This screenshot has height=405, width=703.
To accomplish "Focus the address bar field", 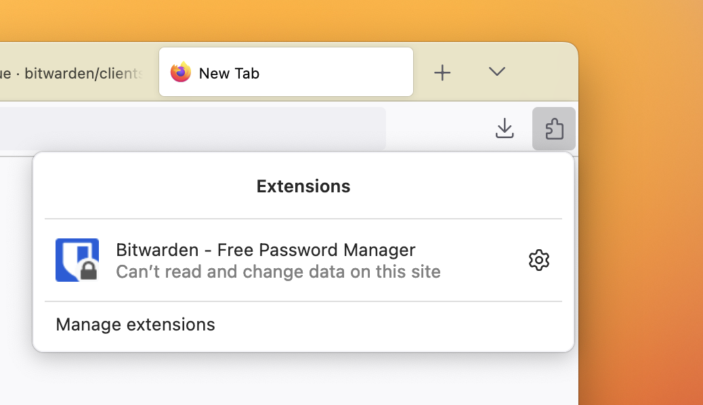I will click(x=193, y=128).
